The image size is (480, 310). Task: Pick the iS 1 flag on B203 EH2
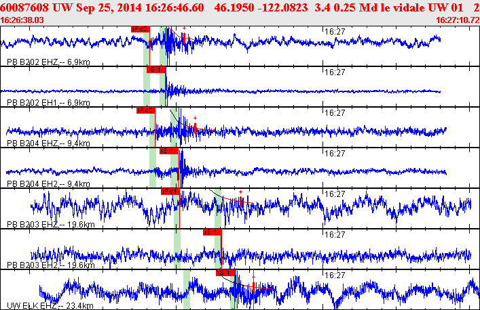(213, 232)
